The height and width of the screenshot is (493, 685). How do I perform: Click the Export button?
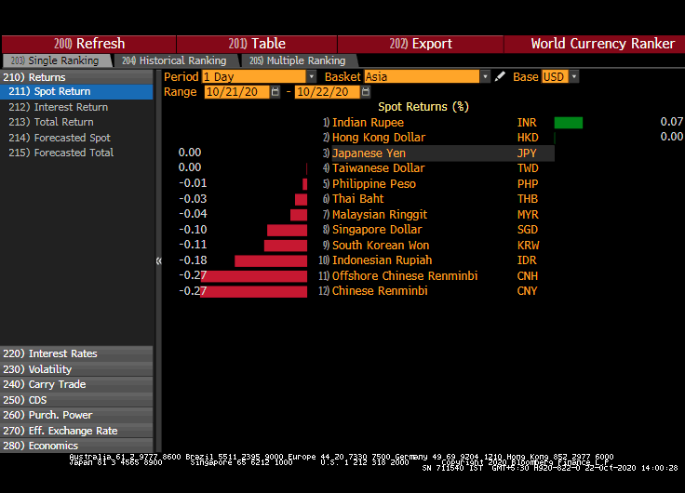point(421,44)
